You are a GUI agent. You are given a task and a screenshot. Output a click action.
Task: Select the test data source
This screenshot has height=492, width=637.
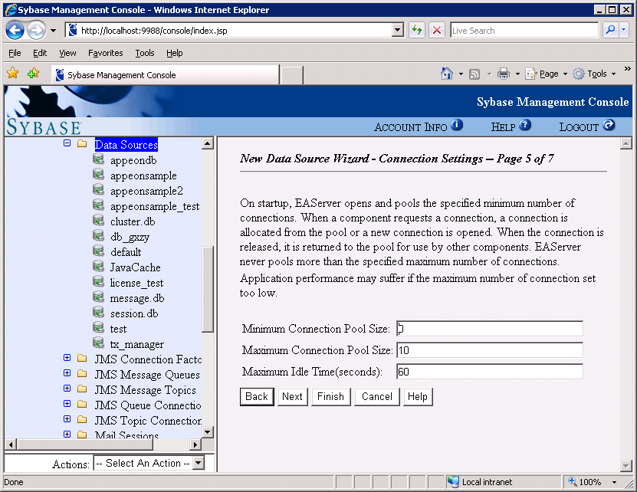pos(118,329)
